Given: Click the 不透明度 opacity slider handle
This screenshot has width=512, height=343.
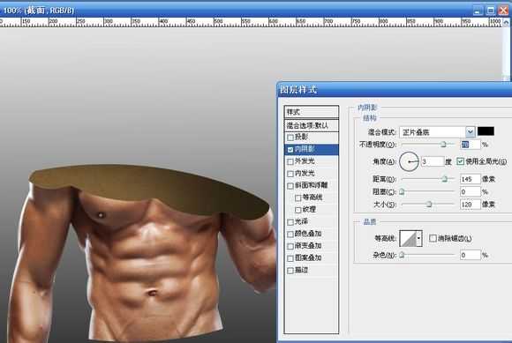Looking at the screenshot, I should click(x=443, y=144).
